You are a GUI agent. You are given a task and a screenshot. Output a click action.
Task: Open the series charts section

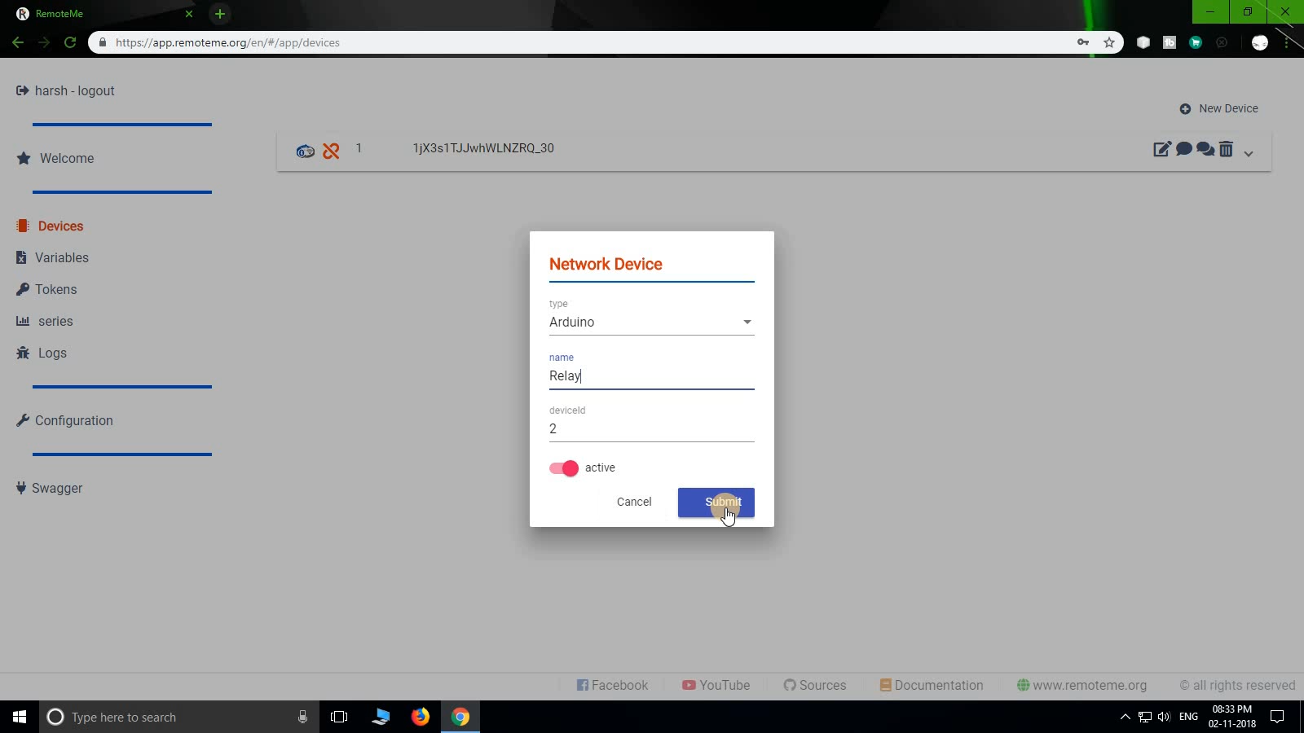point(55,321)
